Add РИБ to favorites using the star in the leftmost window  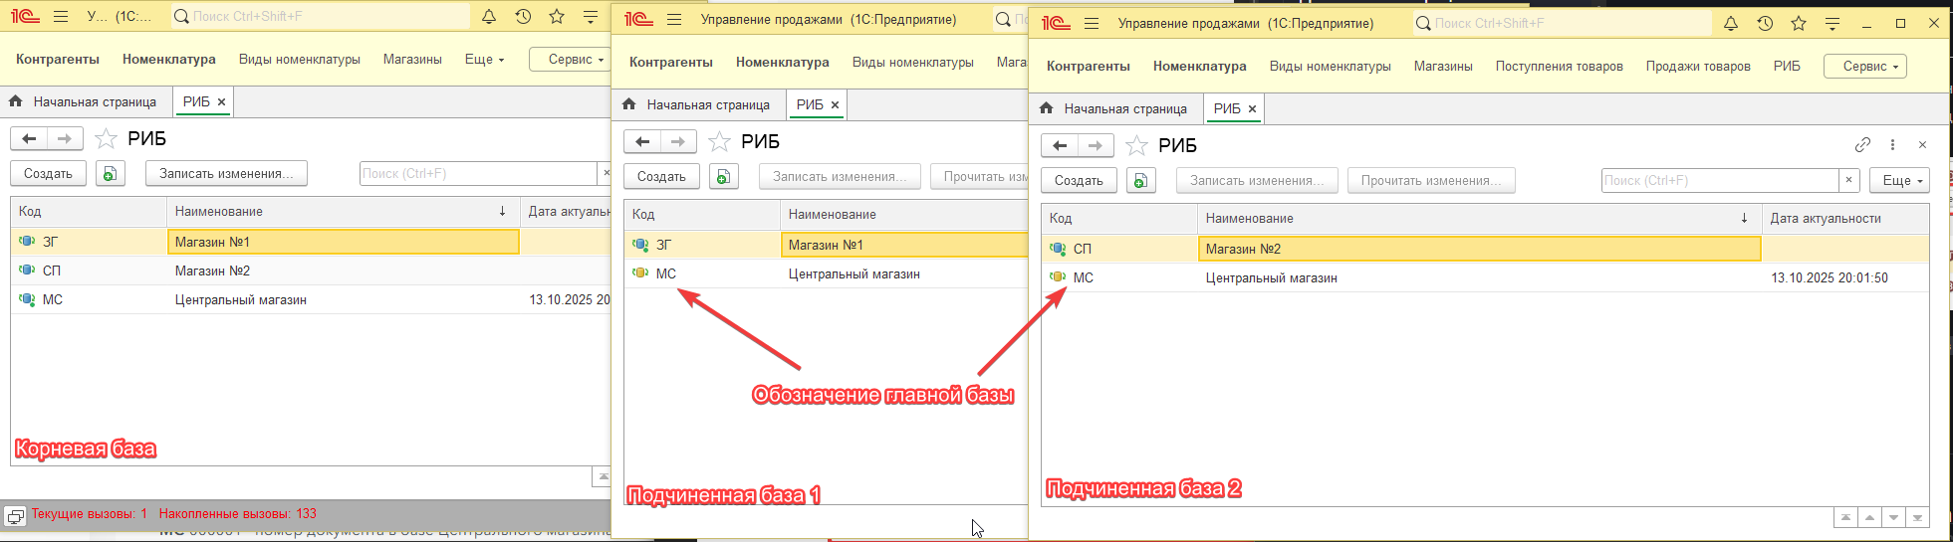tap(106, 139)
